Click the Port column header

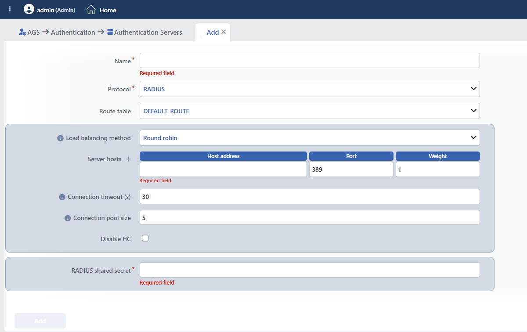pos(351,156)
